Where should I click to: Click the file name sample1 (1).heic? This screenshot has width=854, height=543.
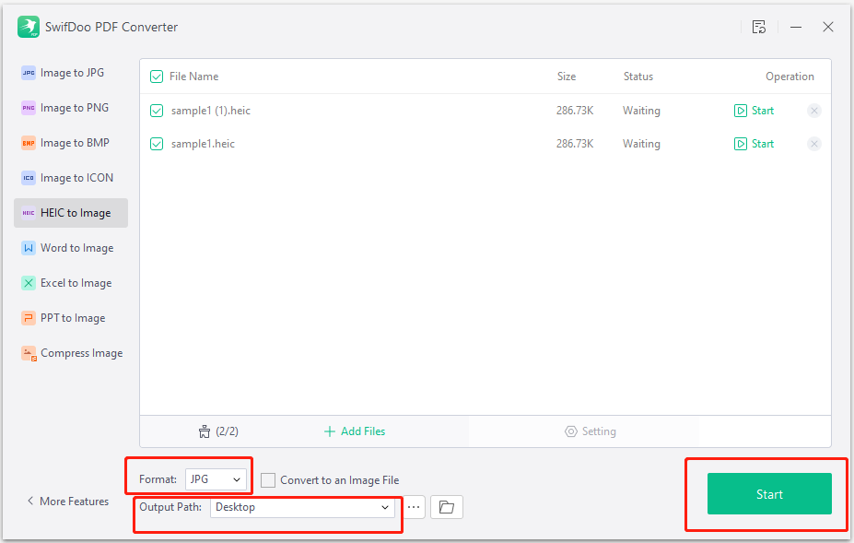click(211, 111)
